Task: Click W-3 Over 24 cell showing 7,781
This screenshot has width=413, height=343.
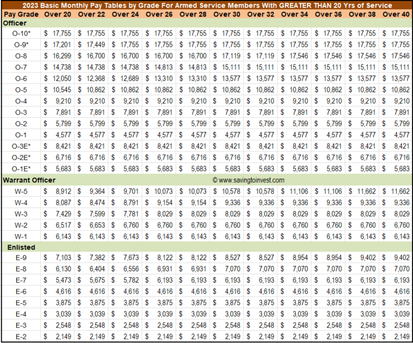Action: click(125, 214)
